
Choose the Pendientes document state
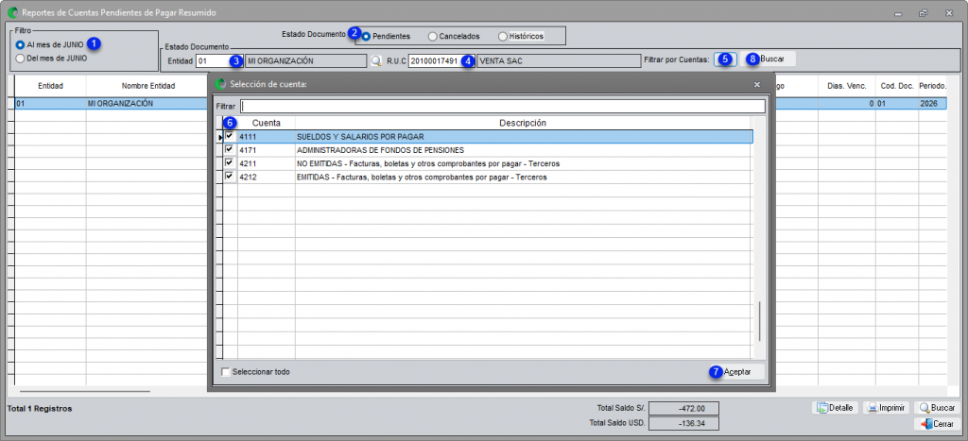[x=386, y=36]
